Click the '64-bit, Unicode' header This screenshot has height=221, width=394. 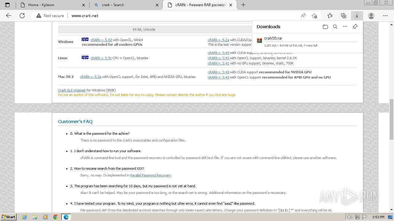tap(144, 29)
